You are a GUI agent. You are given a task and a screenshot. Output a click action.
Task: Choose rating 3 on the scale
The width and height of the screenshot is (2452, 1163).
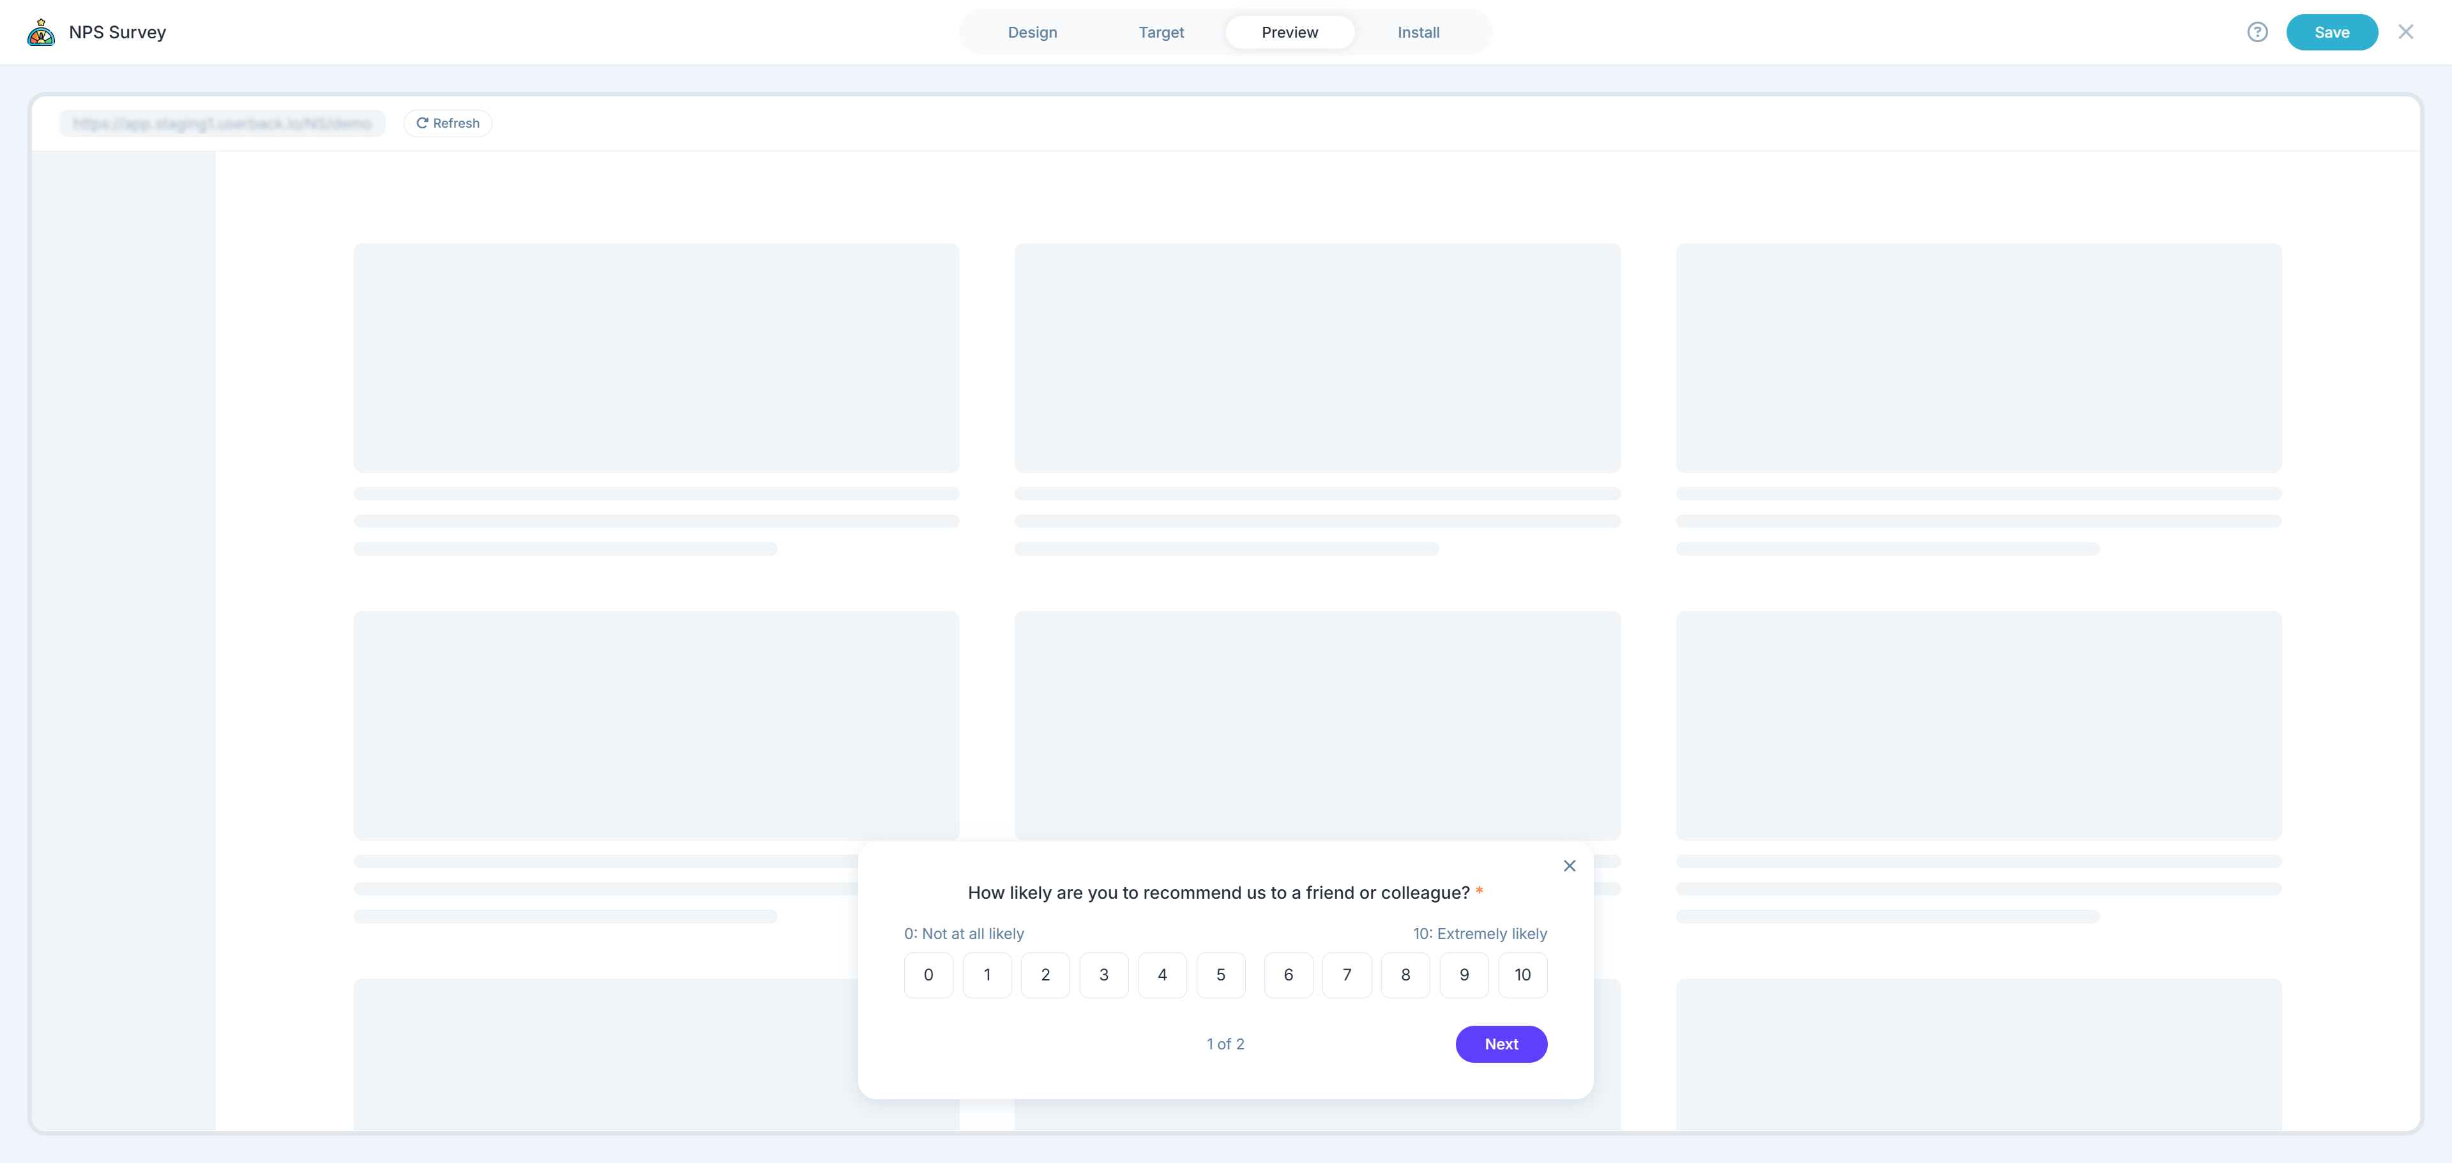click(x=1103, y=975)
